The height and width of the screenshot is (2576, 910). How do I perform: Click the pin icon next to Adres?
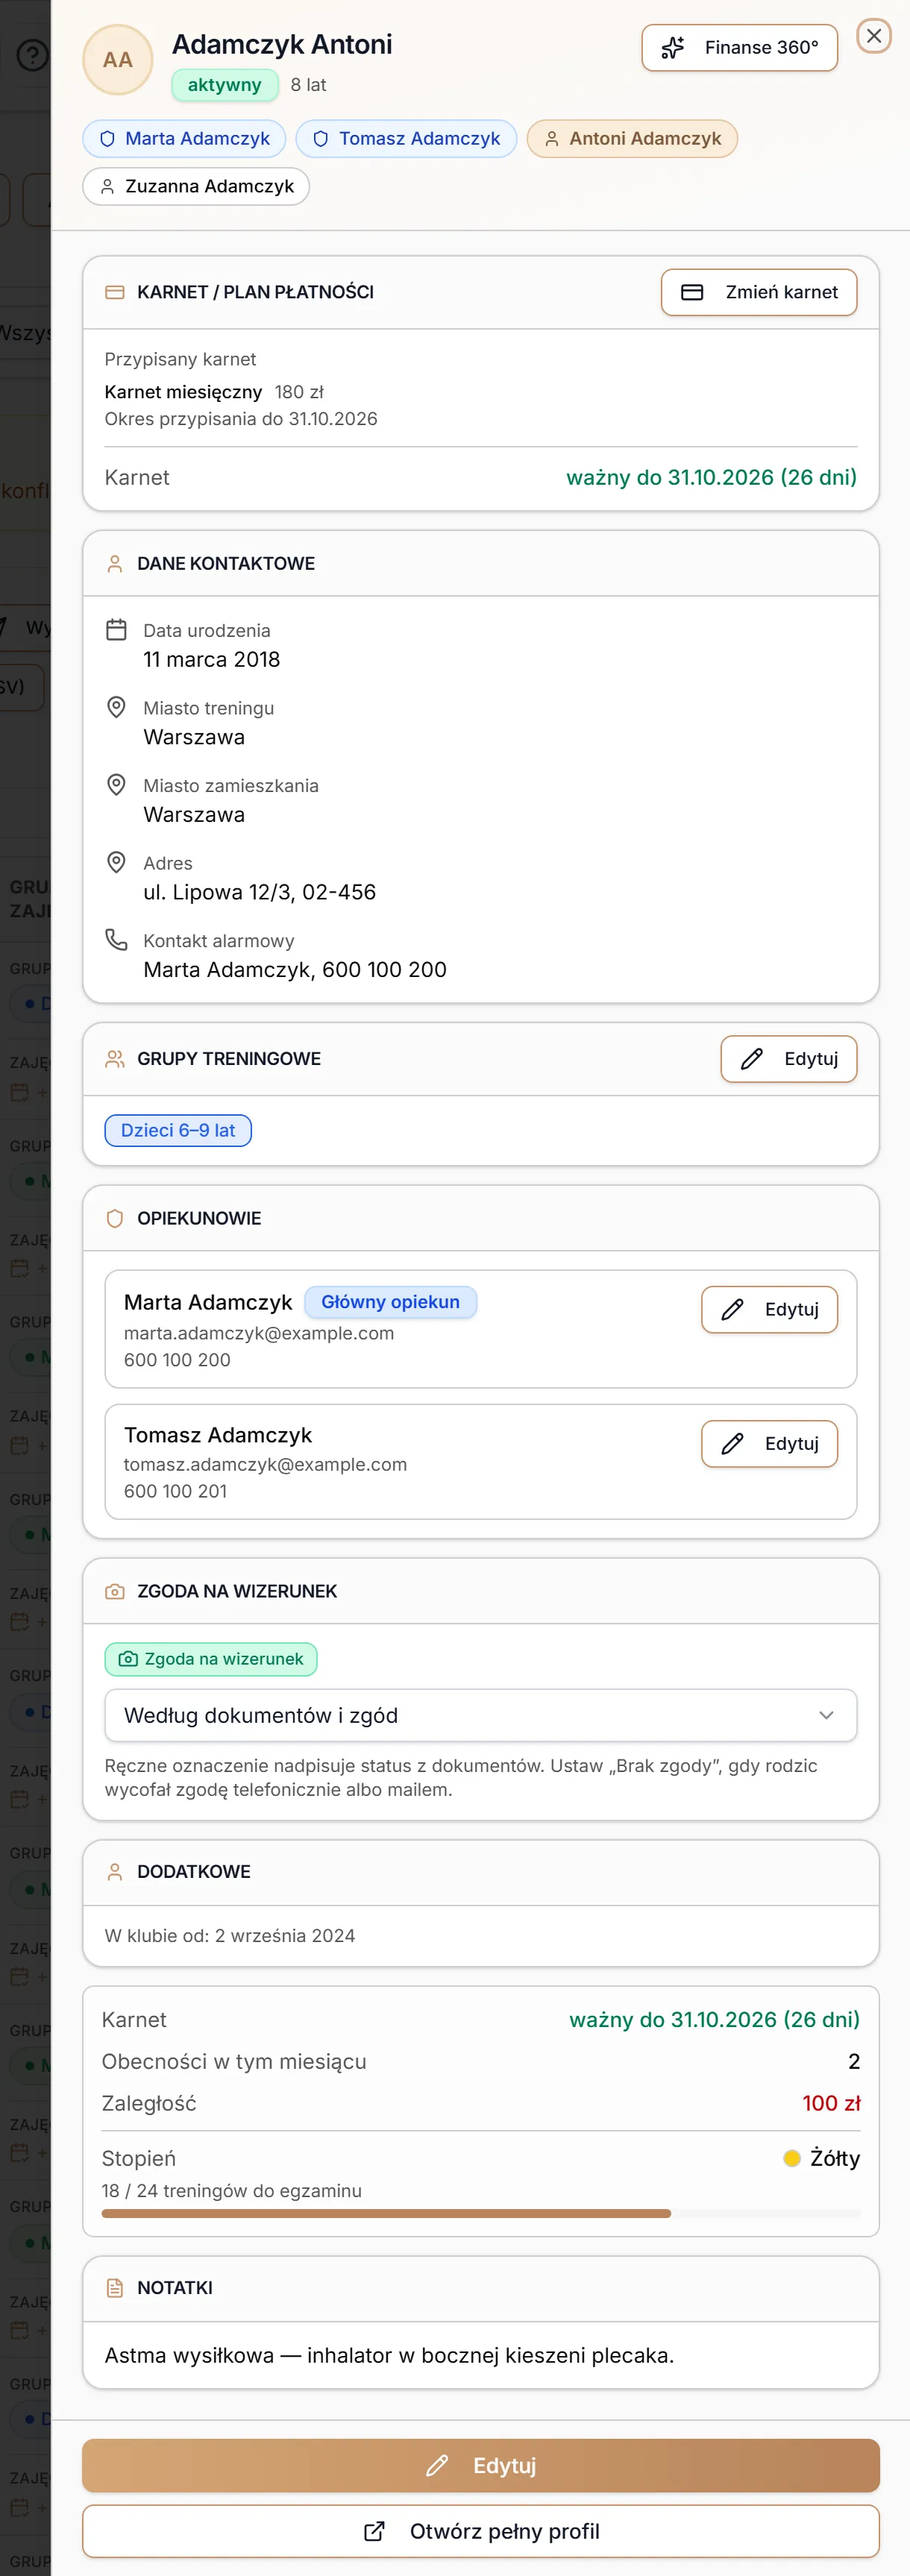click(116, 862)
